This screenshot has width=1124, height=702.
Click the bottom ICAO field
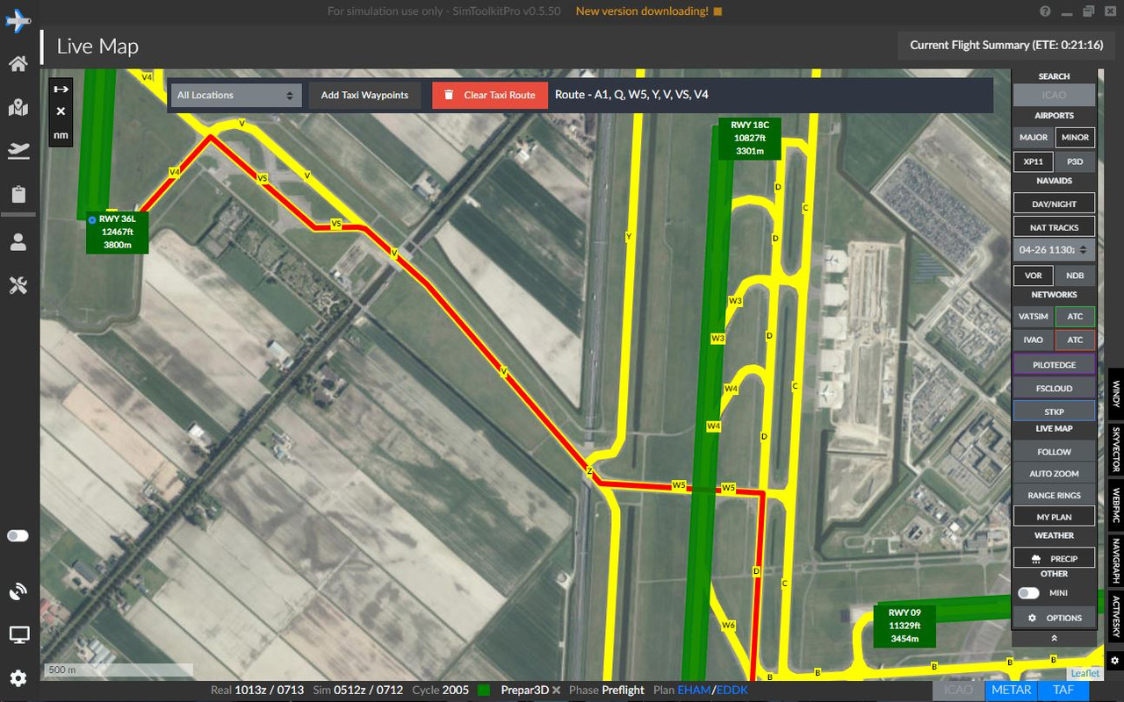tap(957, 690)
